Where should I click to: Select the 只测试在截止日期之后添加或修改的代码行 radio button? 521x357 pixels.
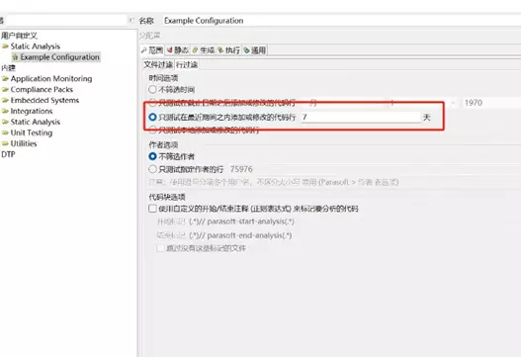(152, 103)
